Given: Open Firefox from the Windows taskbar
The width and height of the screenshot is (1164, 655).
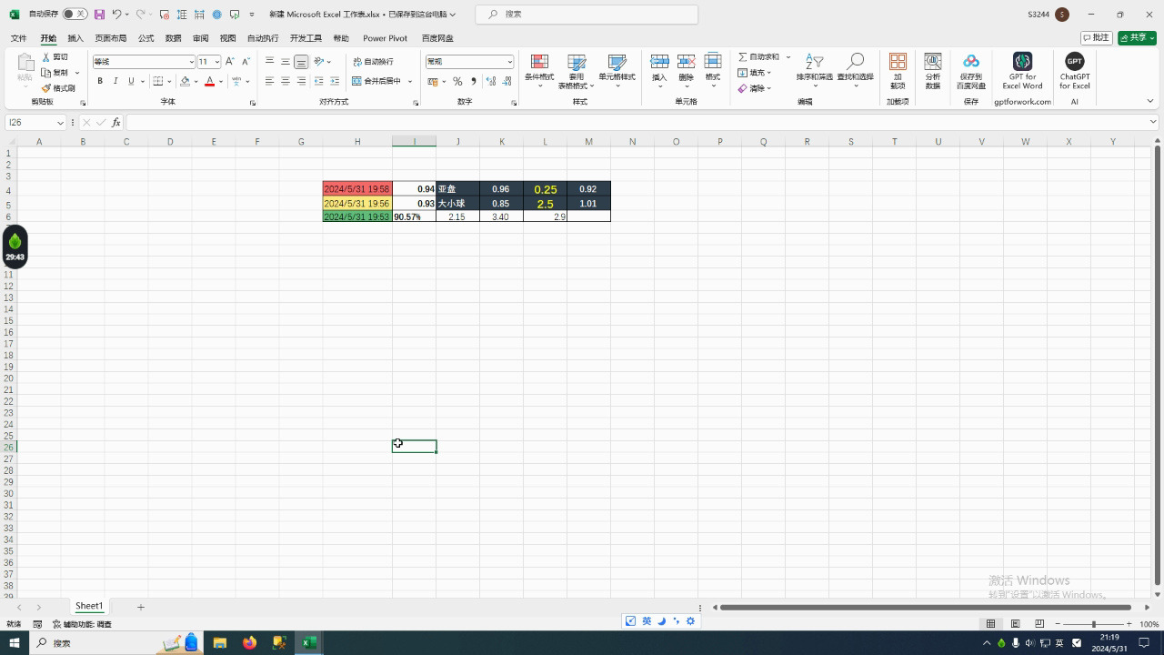Looking at the screenshot, I should 249,643.
